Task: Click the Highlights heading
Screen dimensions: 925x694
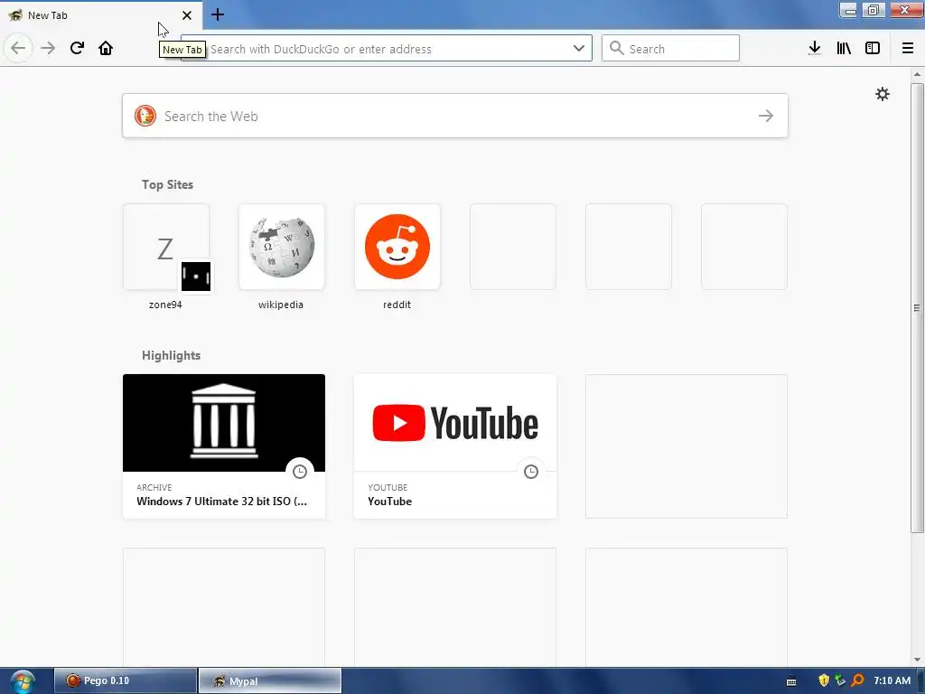Action: coord(171,355)
